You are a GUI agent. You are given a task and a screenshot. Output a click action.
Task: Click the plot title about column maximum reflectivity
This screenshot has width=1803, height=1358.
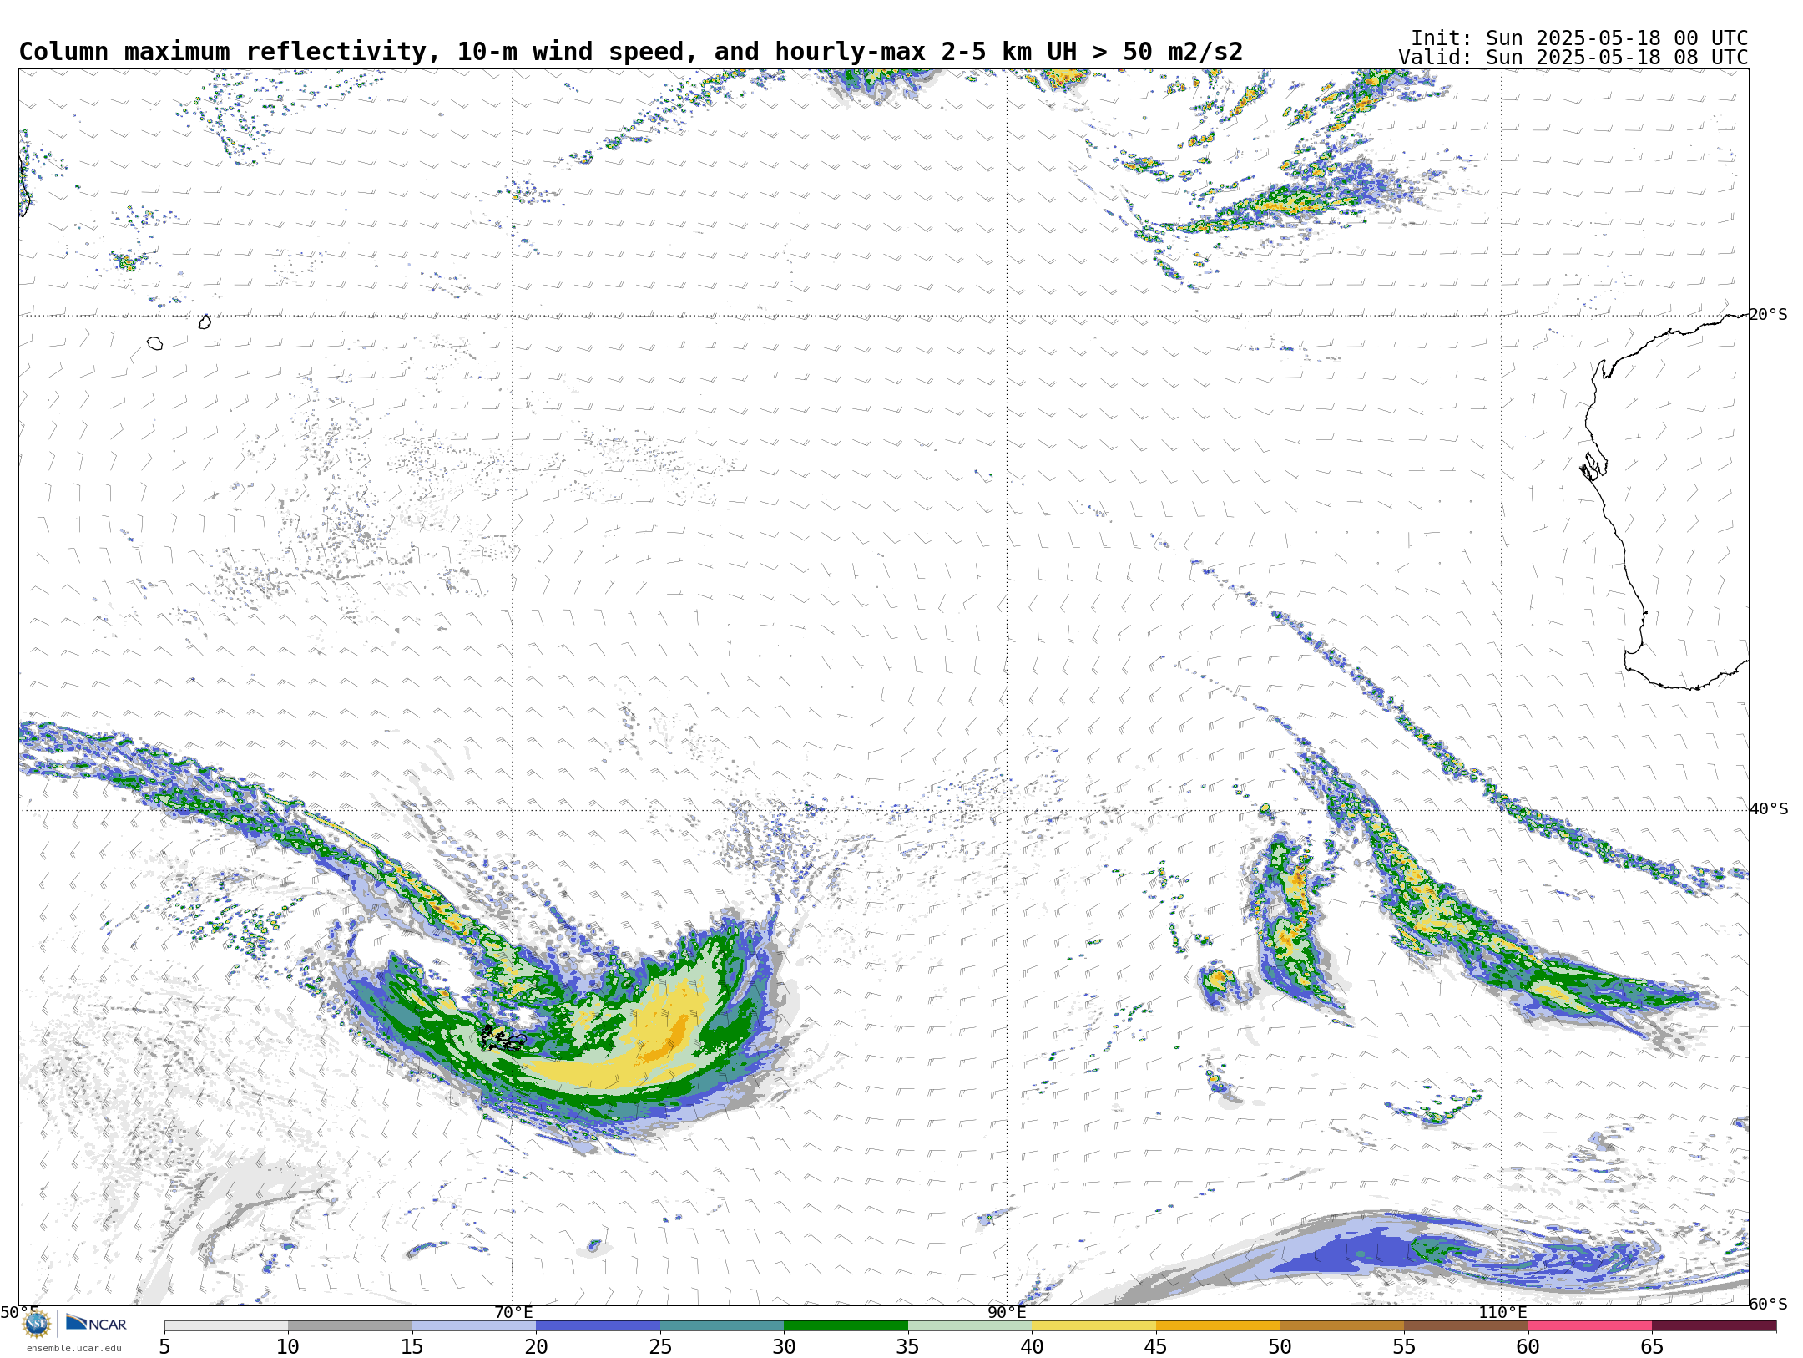(x=630, y=52)
